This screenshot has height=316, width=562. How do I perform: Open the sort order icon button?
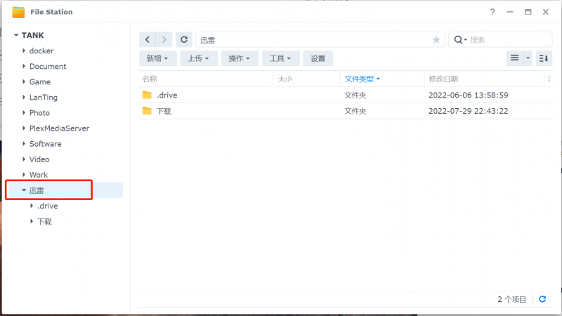pos(544,58)
